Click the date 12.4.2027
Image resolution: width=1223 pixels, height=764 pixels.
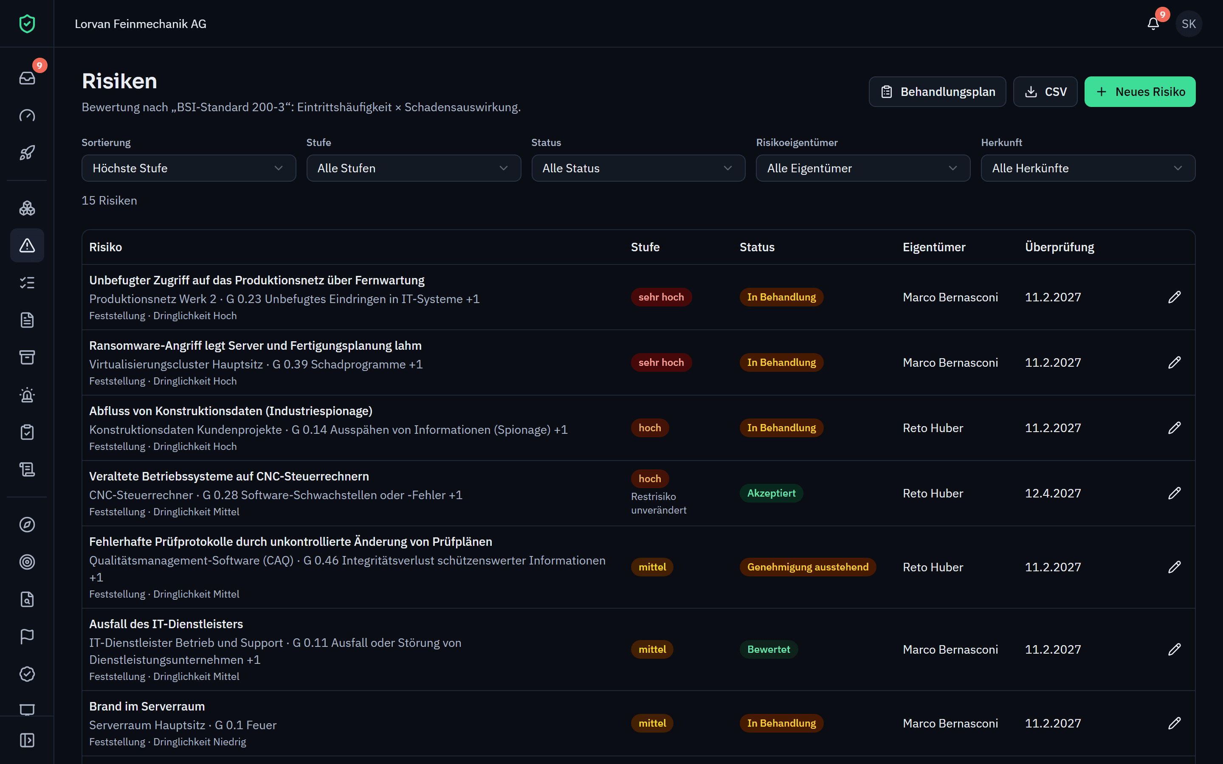(x=1053, y=493)
